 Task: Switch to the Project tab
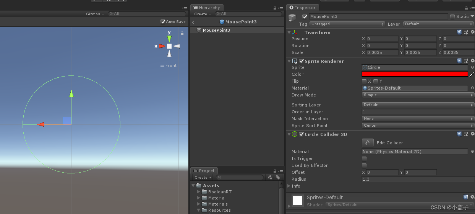204,171
